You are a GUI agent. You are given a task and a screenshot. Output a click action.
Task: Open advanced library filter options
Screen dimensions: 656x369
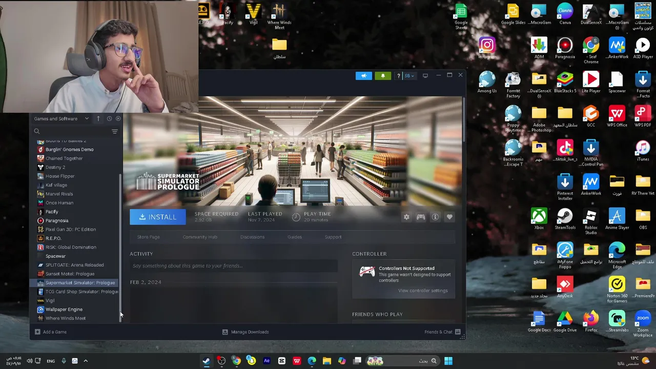pyautogui.click(x=115, y=132)
